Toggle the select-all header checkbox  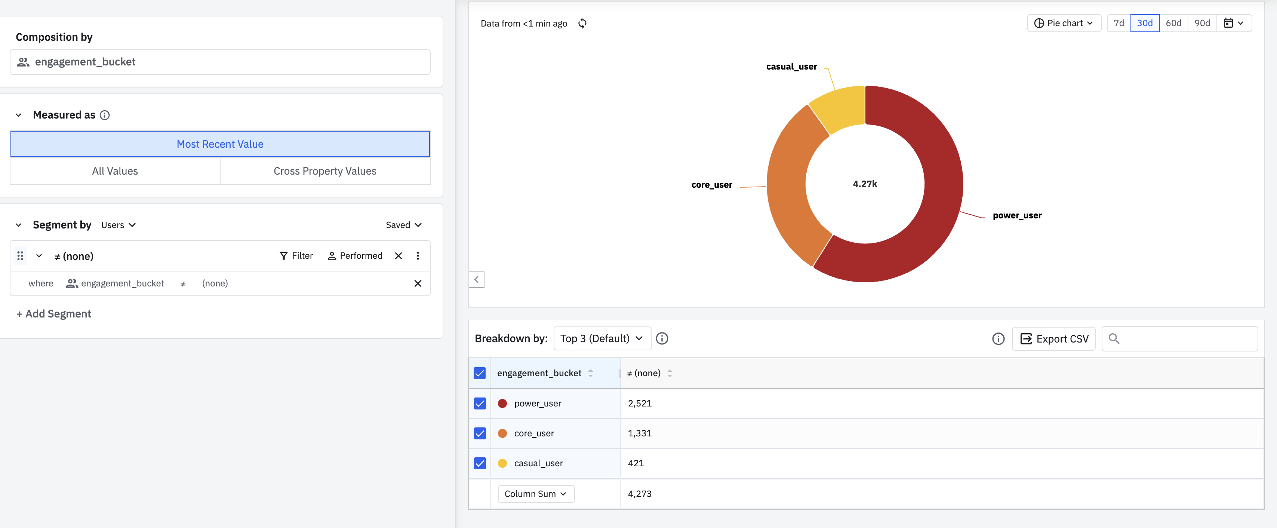coord(479,373)
